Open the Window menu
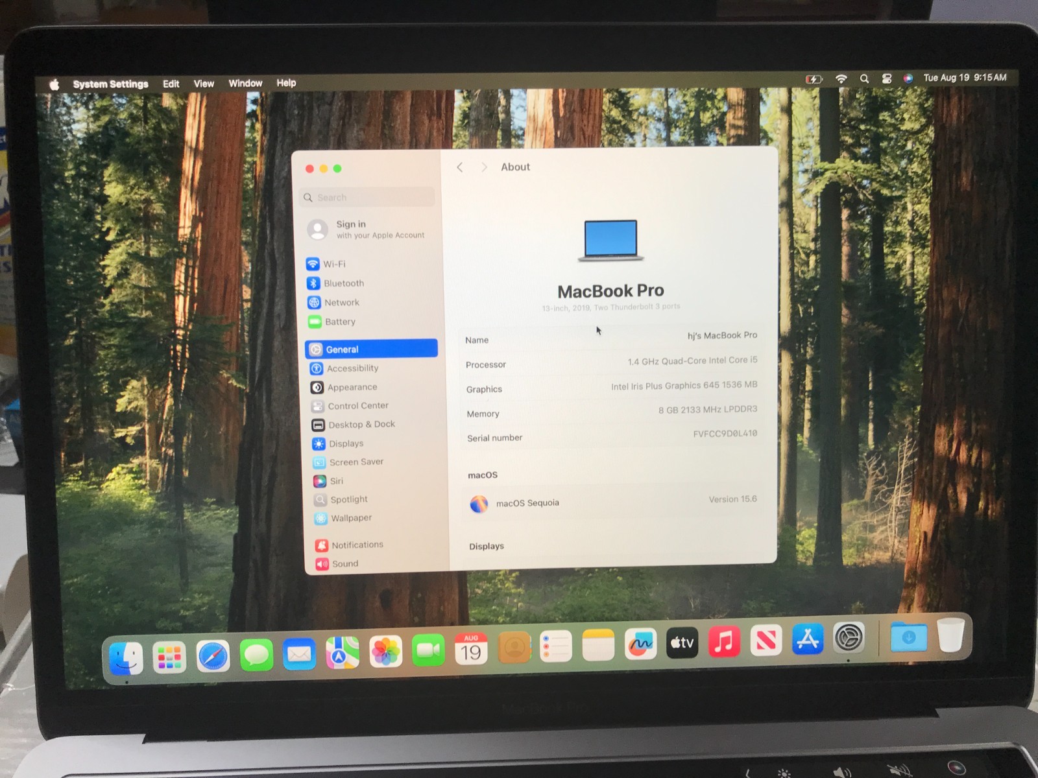The height and width of the screenshot is (778, 1038). point(245,83)
